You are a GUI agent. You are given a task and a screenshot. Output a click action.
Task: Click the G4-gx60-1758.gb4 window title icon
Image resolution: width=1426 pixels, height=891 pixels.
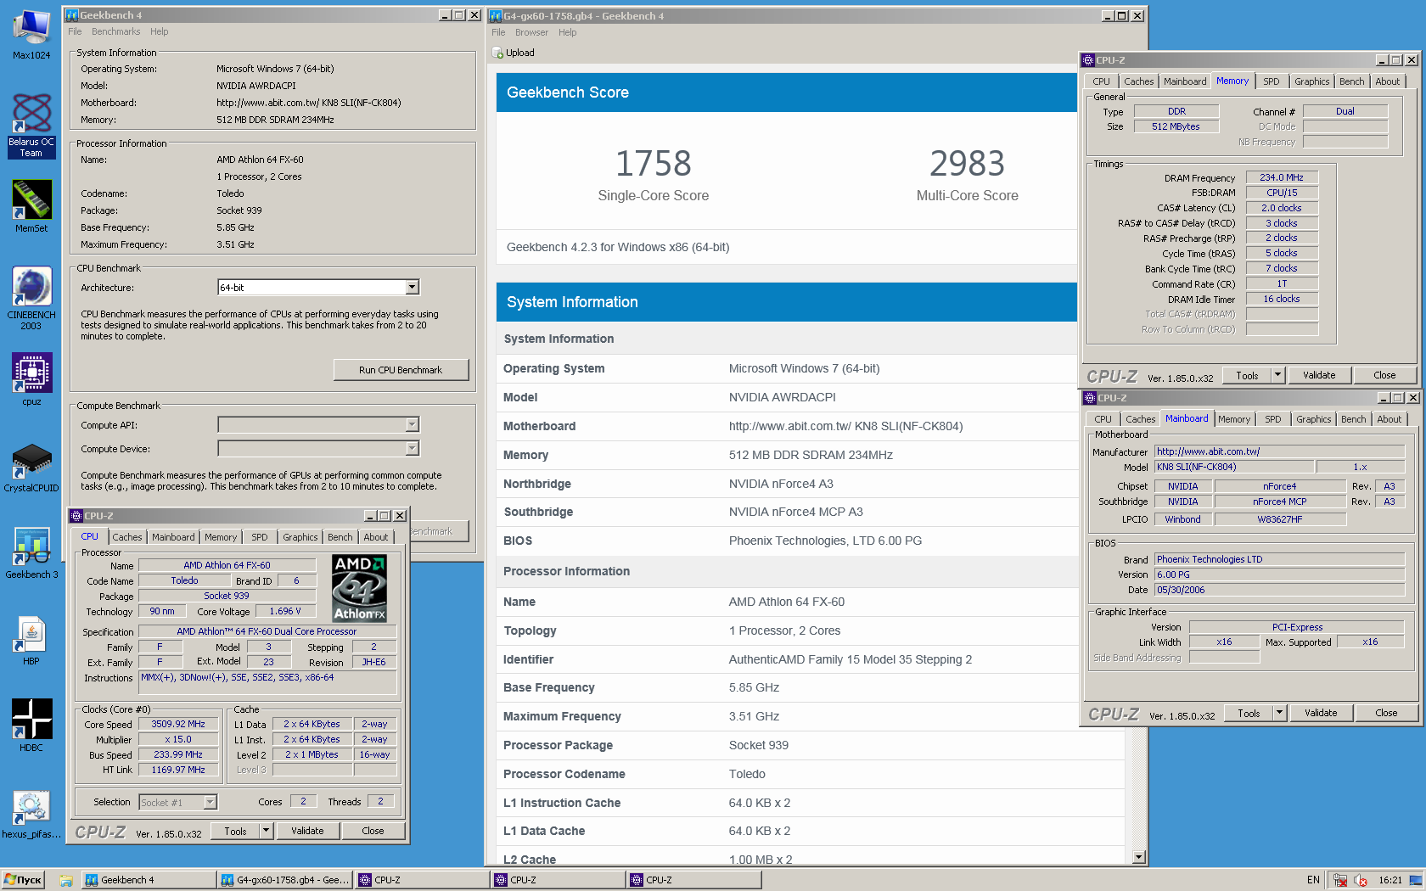496,15
